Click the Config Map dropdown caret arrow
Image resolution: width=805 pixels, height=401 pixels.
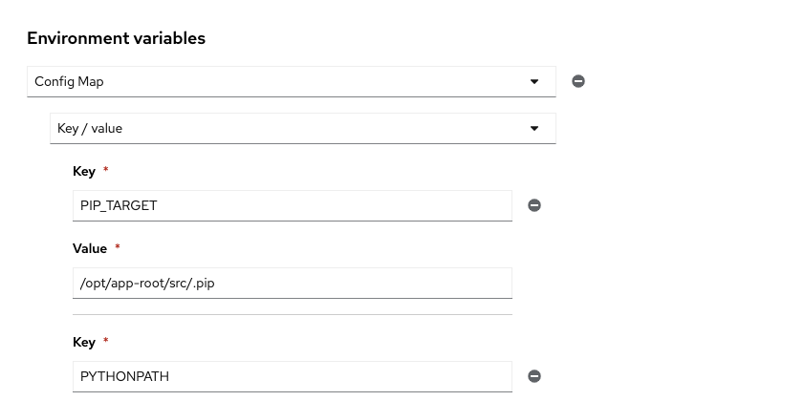[x=534, y=81]
